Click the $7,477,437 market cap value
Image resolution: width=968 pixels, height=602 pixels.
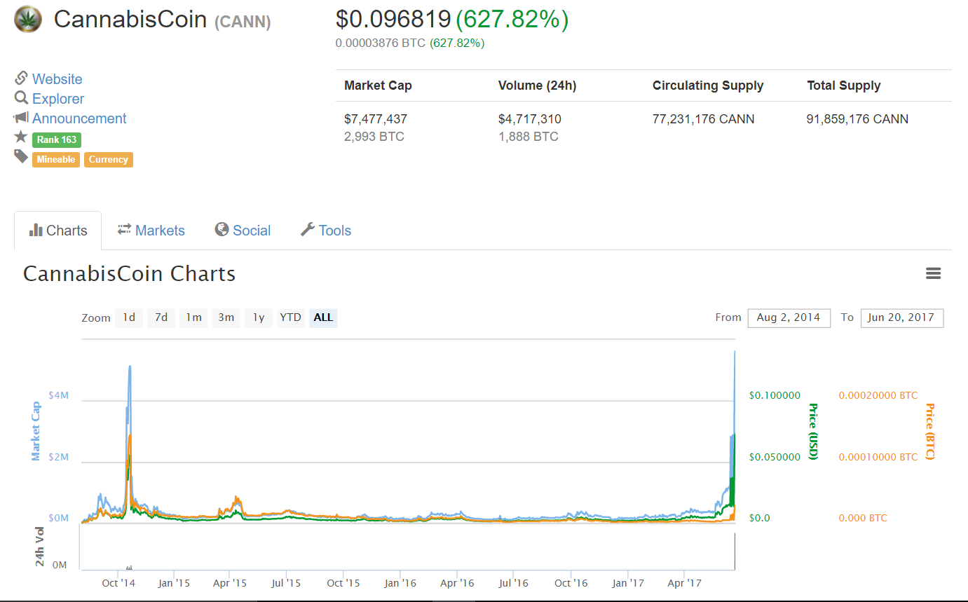(376, 119)
